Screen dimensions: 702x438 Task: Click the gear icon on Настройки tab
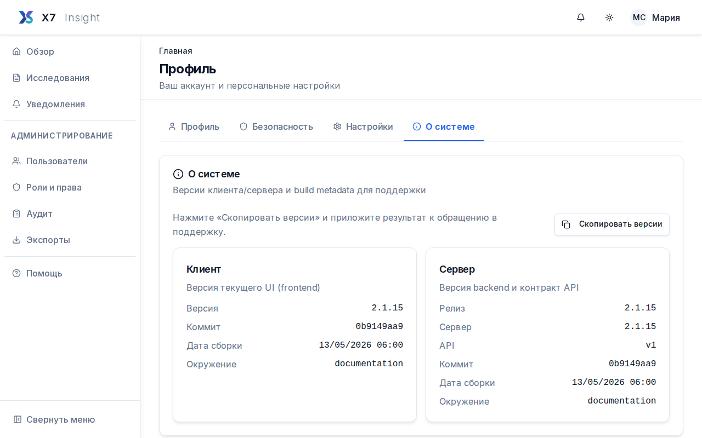pos(337,126)
